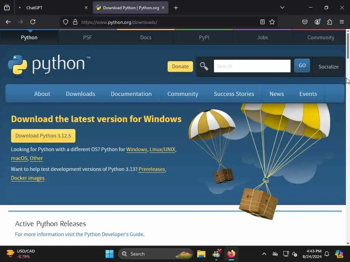Viewport: 350px width, 262px height.
Task: Reload the current page
Action: click(33, 22)
